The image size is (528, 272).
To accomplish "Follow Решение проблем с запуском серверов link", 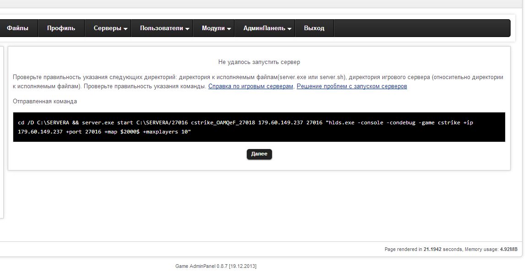I will coord(352,86).
